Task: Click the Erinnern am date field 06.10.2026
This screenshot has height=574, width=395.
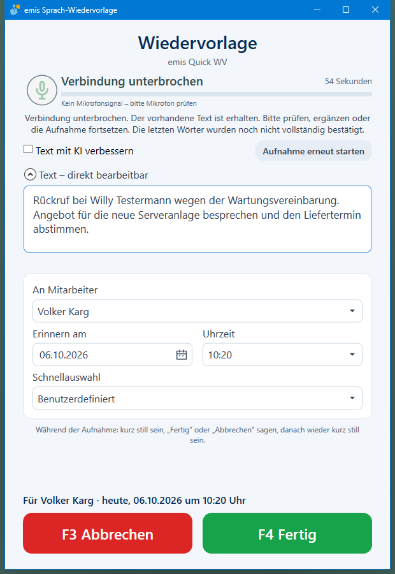Action: coord(112,355)
